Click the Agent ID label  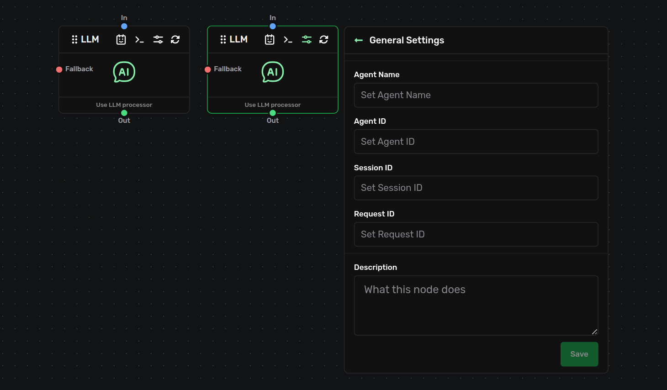pyautogui.click(x=370, y=121)
